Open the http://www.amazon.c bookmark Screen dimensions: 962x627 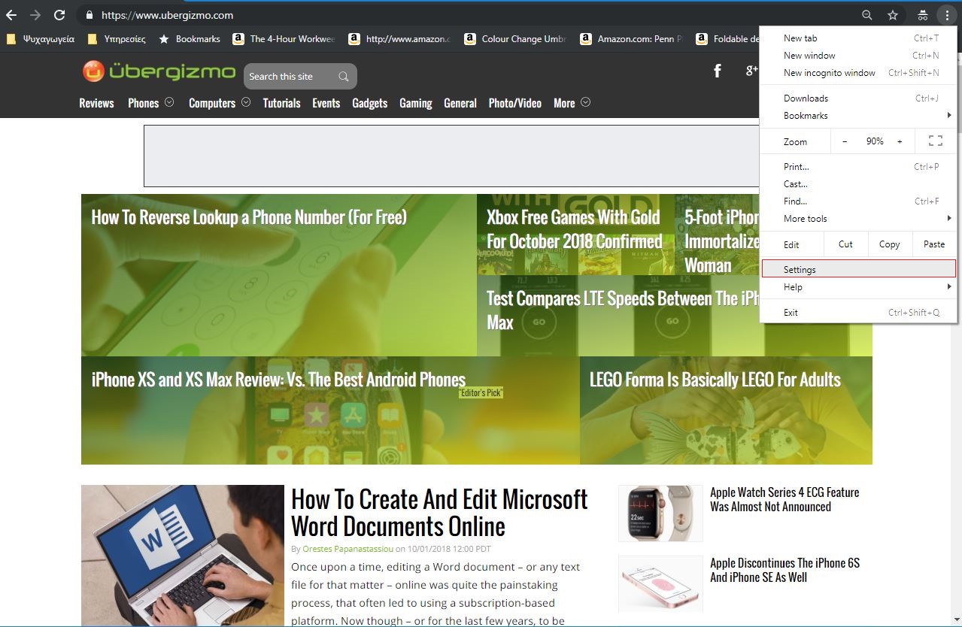[399, 39]
